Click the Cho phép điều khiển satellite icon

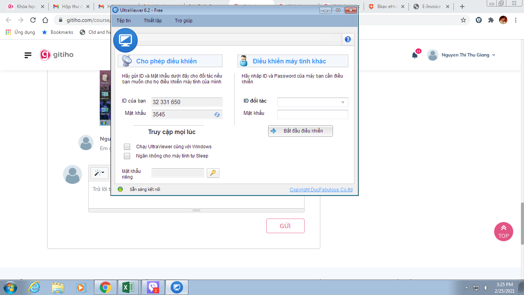click(127, 61)
